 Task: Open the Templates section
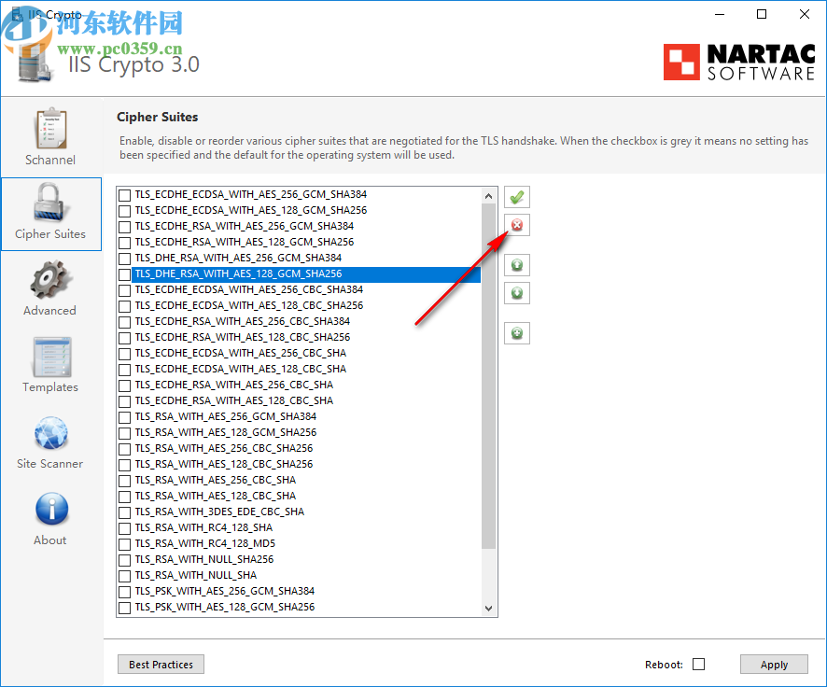point(50,365)
